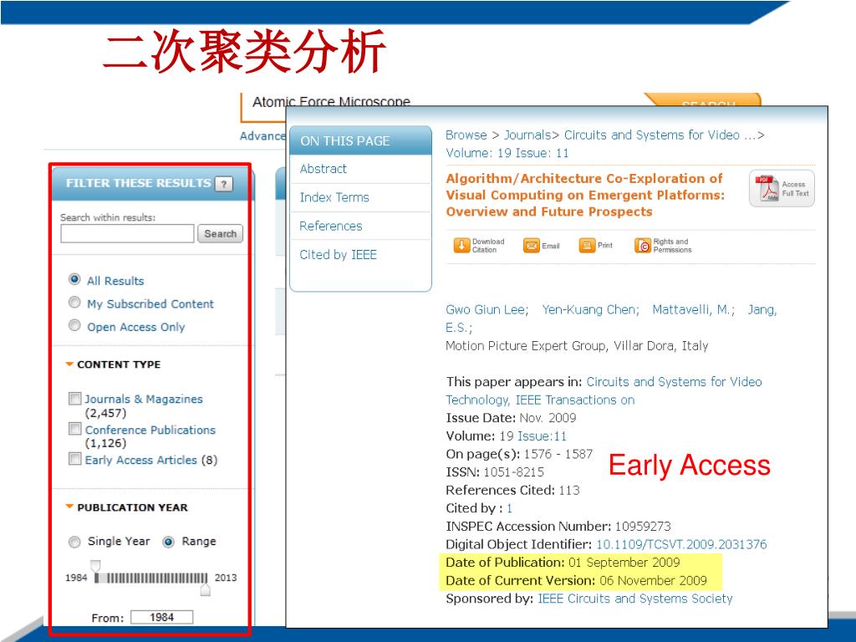Open Circuits and Systems for Video breadcrumb
This screenshot has height=642, width=856.
click(x=660, y=135)
